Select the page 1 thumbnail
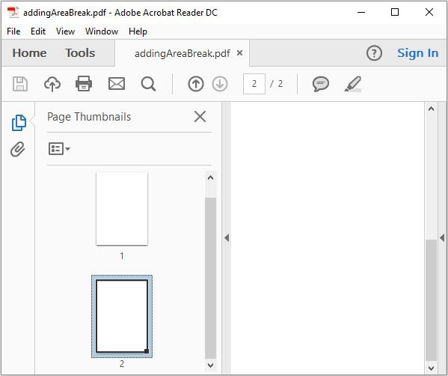 122,209
